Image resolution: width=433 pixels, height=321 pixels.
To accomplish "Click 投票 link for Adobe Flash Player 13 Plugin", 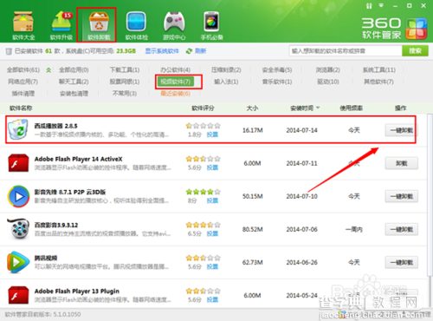I will click(x=212, y=299).
